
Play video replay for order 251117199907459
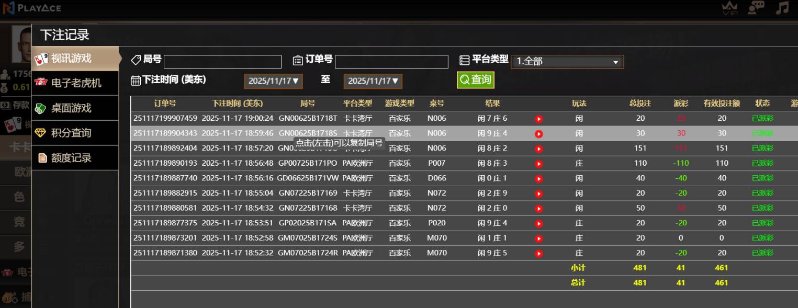(x=538, y=119)
